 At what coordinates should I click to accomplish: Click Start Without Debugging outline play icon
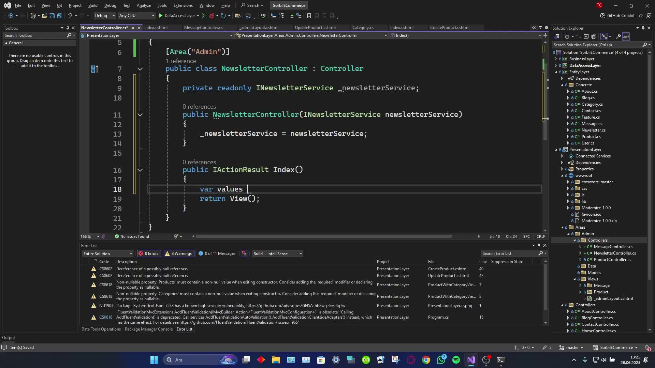204,16
